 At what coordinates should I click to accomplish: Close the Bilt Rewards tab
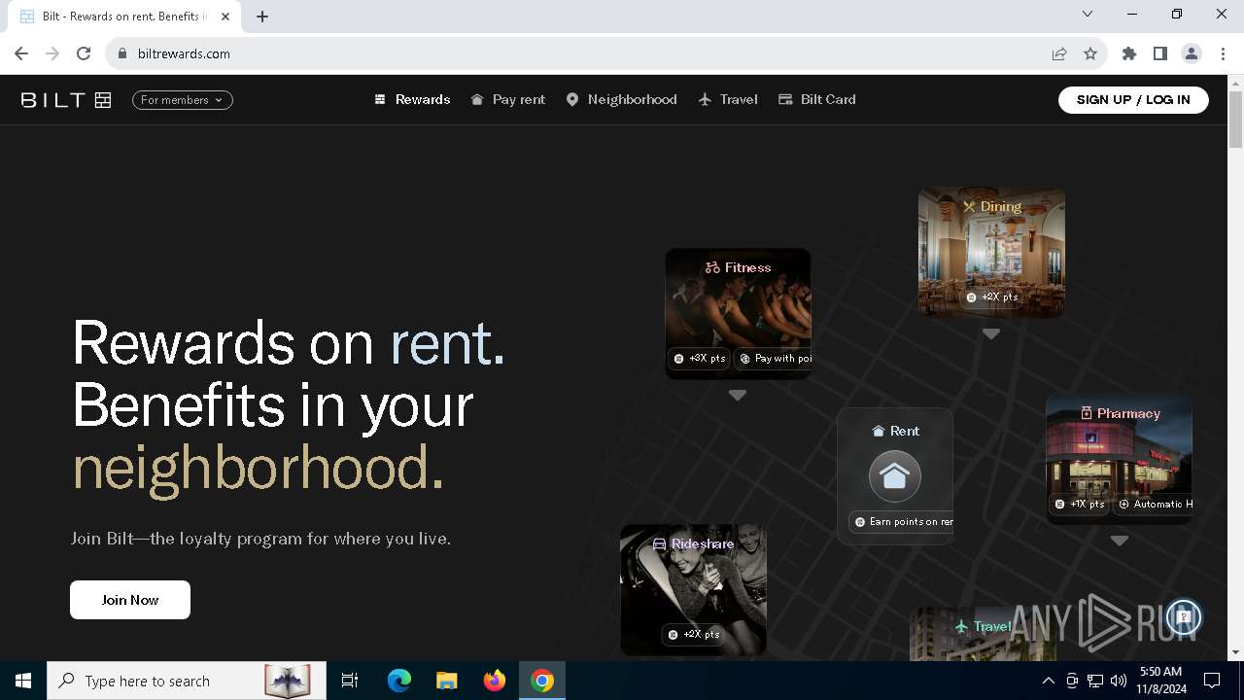click(225, 17)
